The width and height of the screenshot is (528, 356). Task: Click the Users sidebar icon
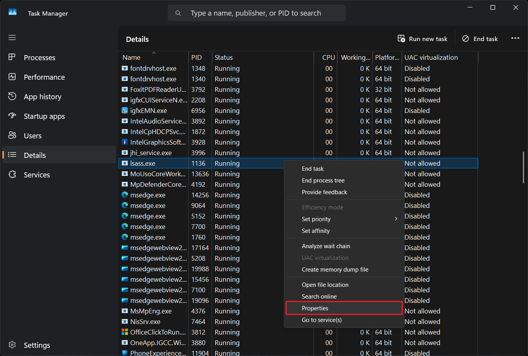(x=12, y=136)
